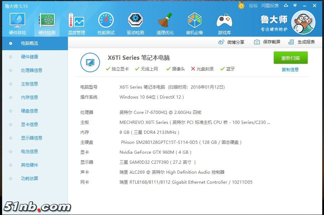
Task: Open the 论坛 forum link
Action: [x=253, y=6]
